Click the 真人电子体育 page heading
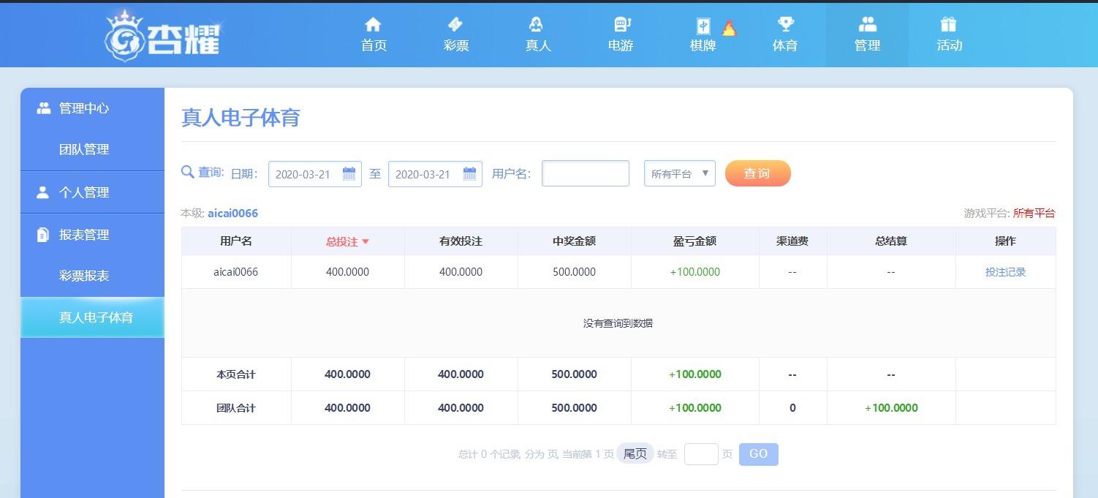The width and height of the screenshot is (1098, 498). click(241, 118)
